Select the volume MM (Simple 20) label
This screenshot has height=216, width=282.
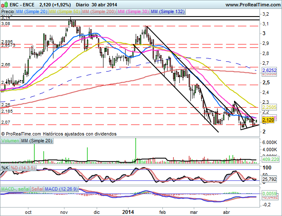(37, 141)
